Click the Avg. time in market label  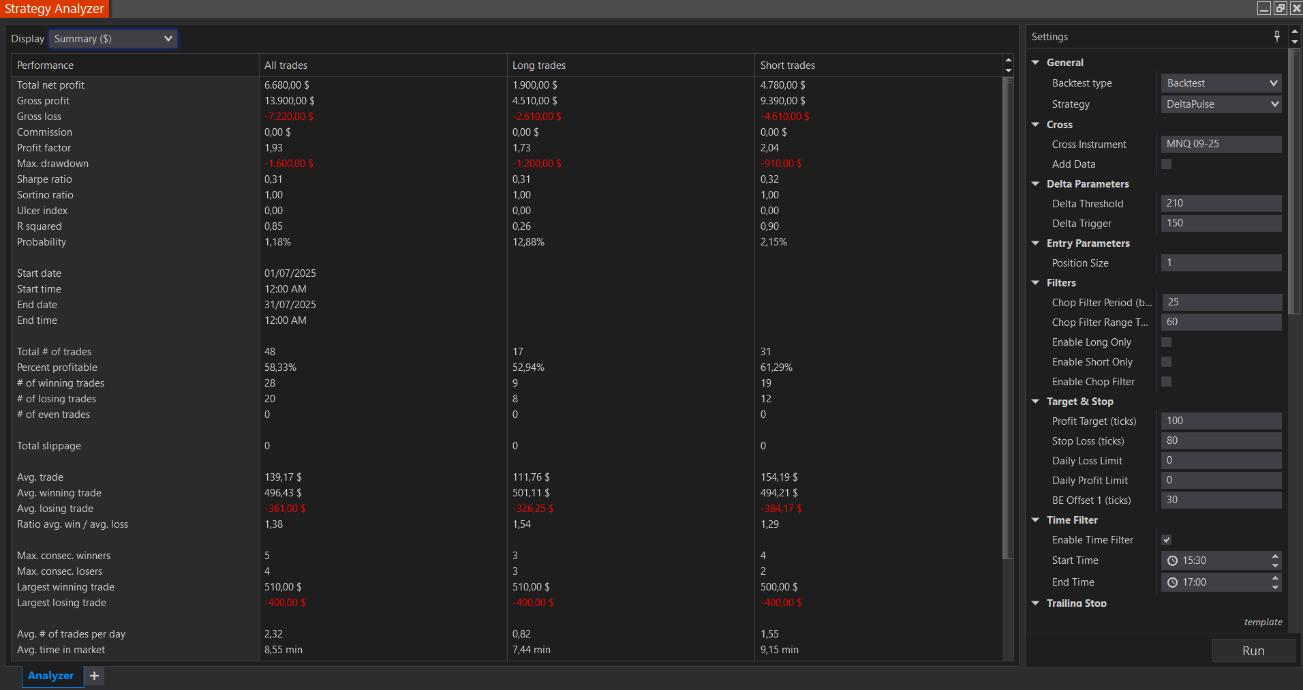[61, 650]
